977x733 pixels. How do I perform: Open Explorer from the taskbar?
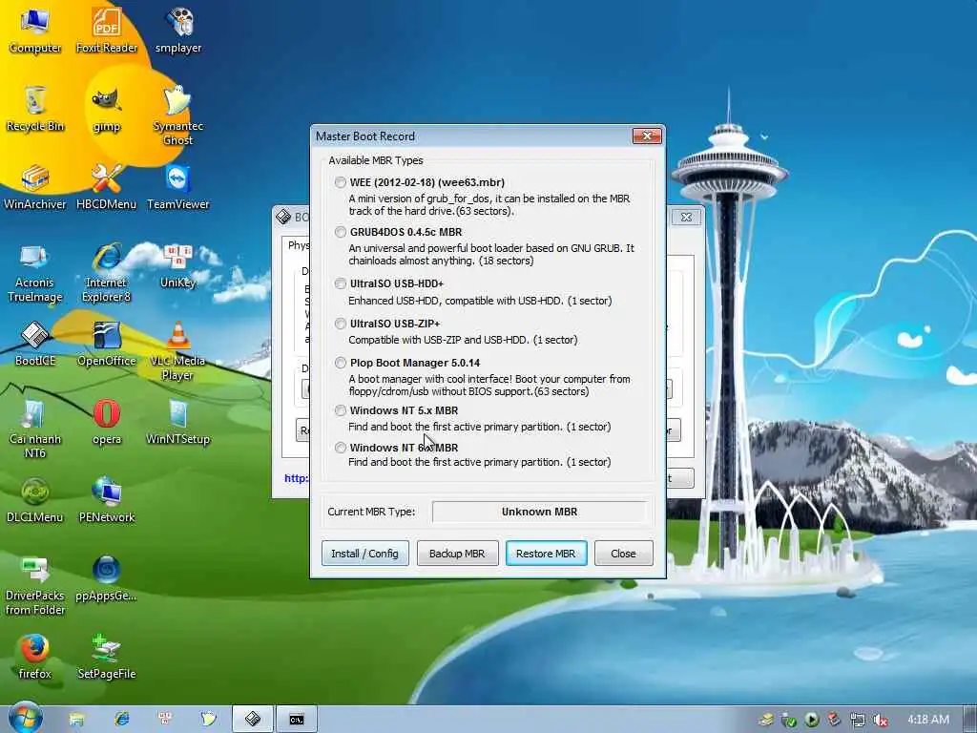(76, 720)
